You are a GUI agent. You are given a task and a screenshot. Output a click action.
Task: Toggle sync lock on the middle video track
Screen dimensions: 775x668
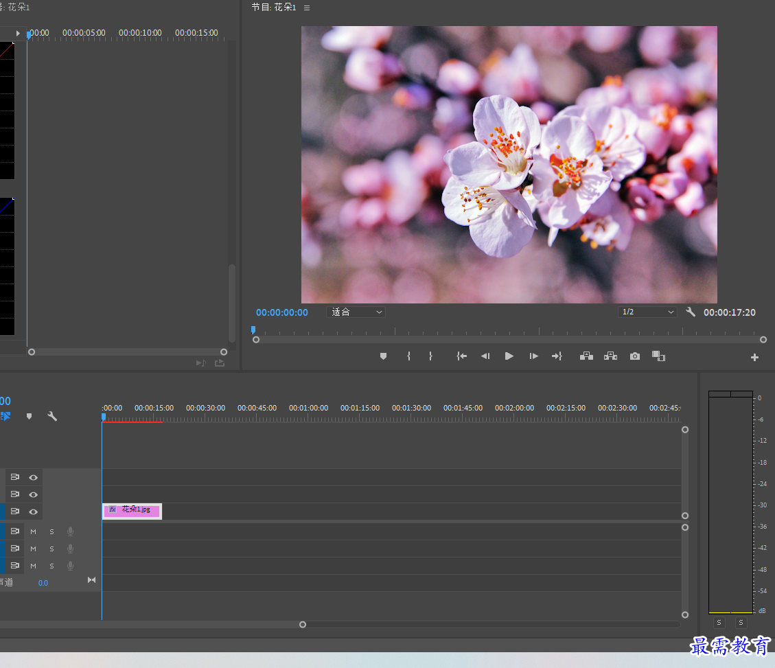pos(15,494)
